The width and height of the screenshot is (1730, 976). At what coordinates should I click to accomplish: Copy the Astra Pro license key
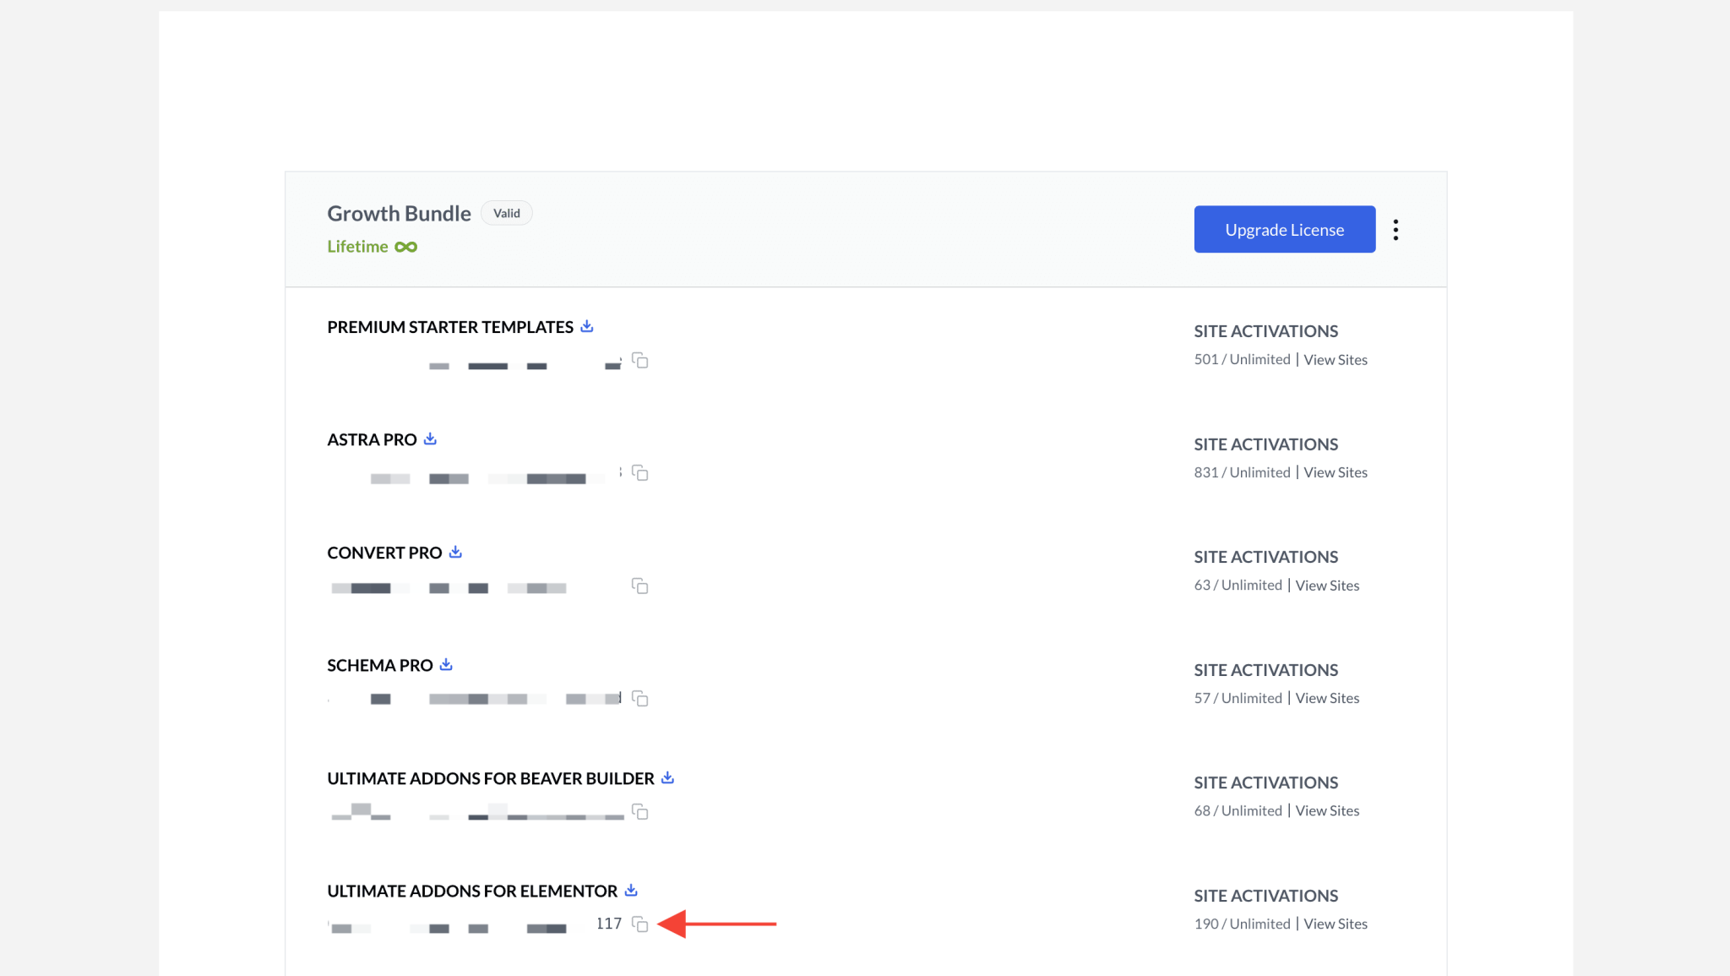click(x=639, y=474)
